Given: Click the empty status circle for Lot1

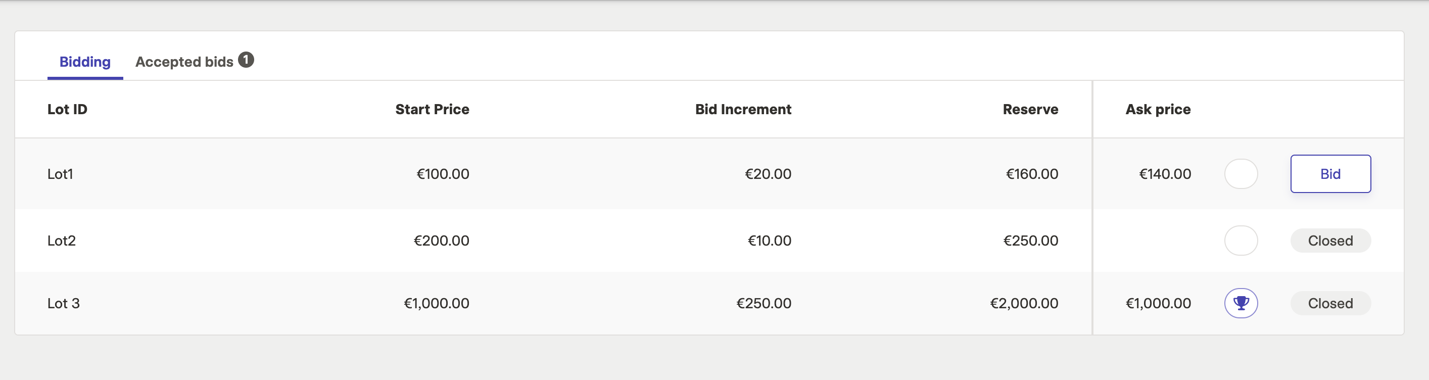Looking at the screenshot, I should coord(1241,174).
